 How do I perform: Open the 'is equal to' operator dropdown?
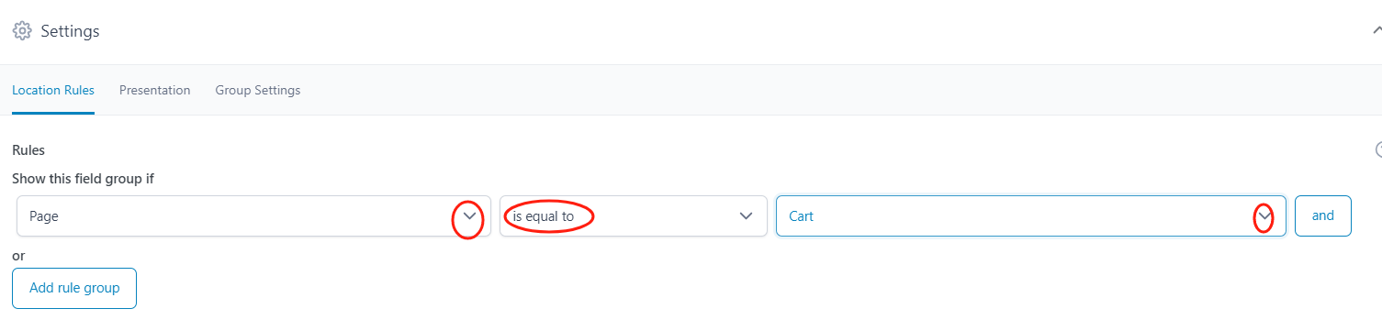point(634,216)
